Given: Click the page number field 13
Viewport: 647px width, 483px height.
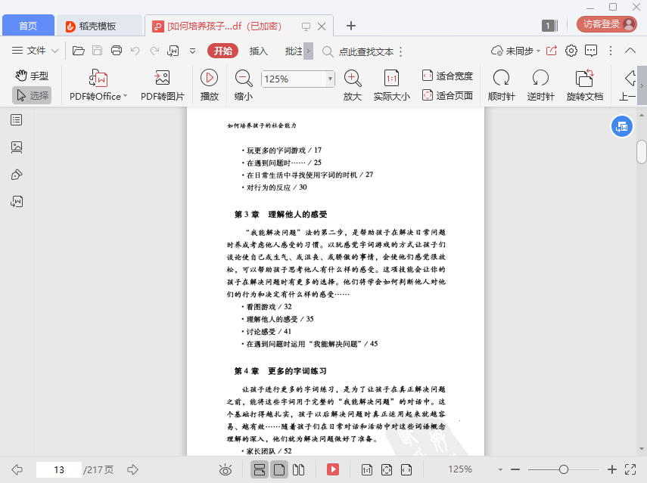Looking at the screenshot, I should pyautogui.click(x=58, y=469).
